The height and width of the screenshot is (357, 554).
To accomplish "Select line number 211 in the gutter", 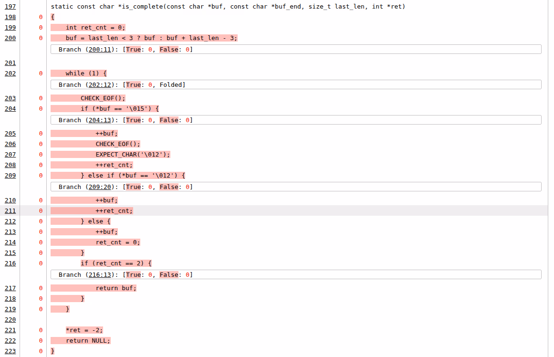I will tap(10, 211).
